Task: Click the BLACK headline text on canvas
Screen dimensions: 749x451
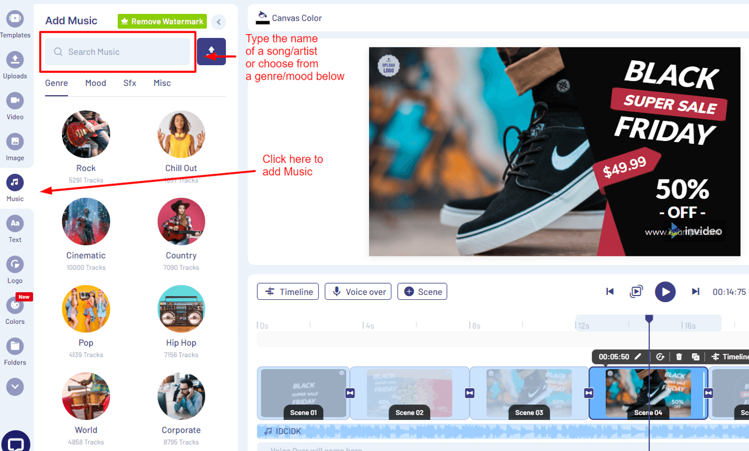Action: pyautogui.click(x=671, y=75)
